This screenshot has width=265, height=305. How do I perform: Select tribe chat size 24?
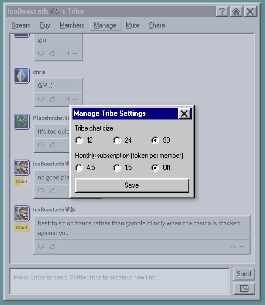[x=117, y=140]
